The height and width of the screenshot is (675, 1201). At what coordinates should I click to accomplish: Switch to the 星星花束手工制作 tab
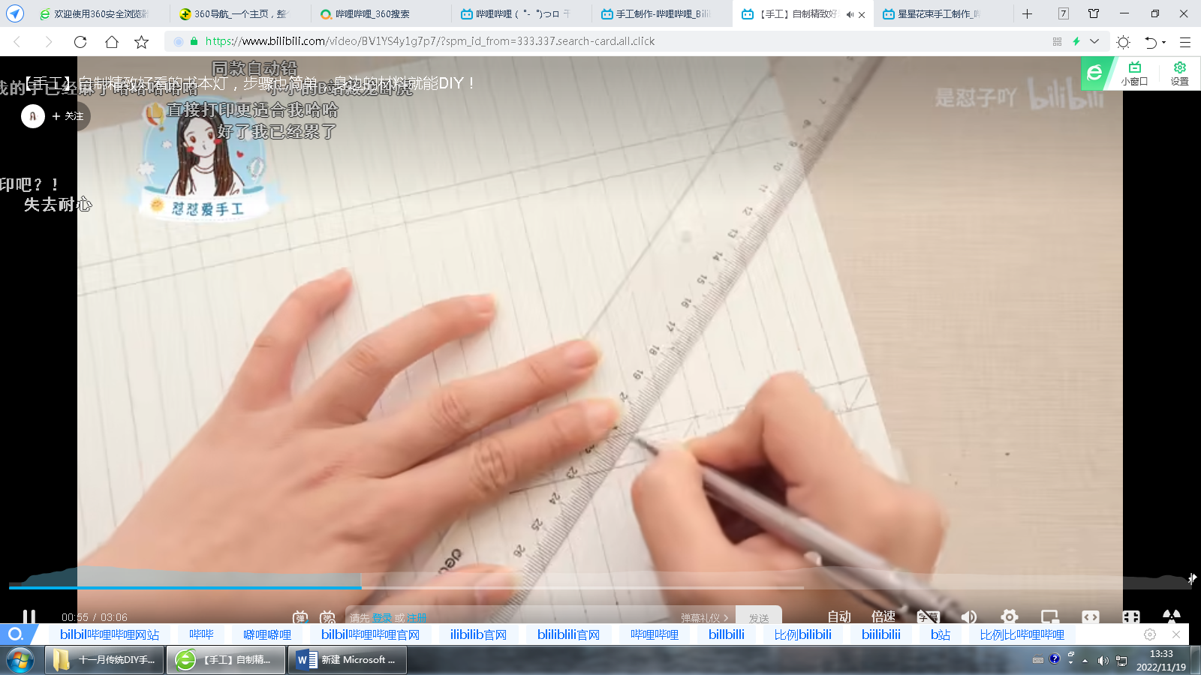click(938, 14)
